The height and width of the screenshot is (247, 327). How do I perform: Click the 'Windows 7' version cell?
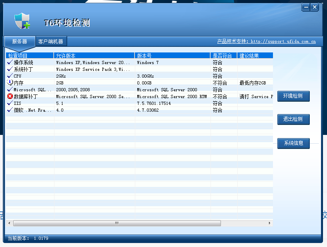coord(148,62)
